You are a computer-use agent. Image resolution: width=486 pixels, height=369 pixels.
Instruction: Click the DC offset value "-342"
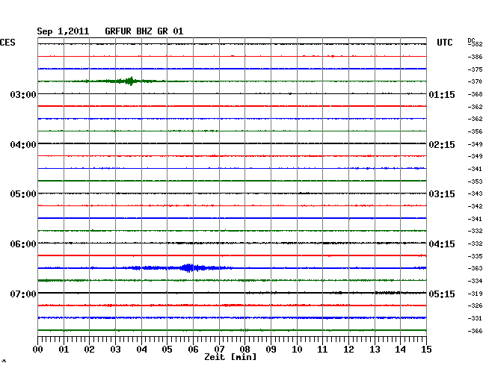[x=475, y=206]
